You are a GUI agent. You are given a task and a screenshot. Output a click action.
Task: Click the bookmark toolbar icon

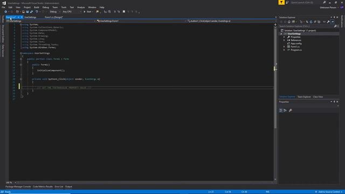click(x=124, y=12)
